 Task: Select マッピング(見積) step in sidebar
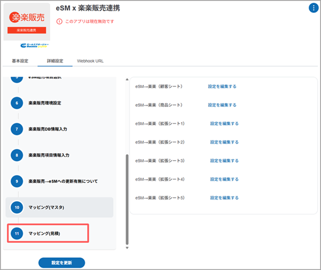click(48, 233)
